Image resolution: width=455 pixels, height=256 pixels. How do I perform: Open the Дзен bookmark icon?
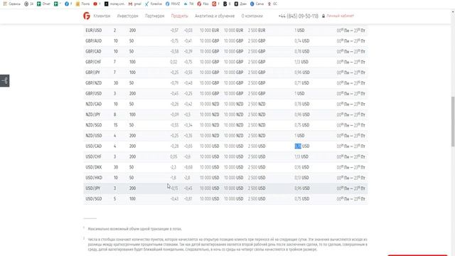(236, 4)
